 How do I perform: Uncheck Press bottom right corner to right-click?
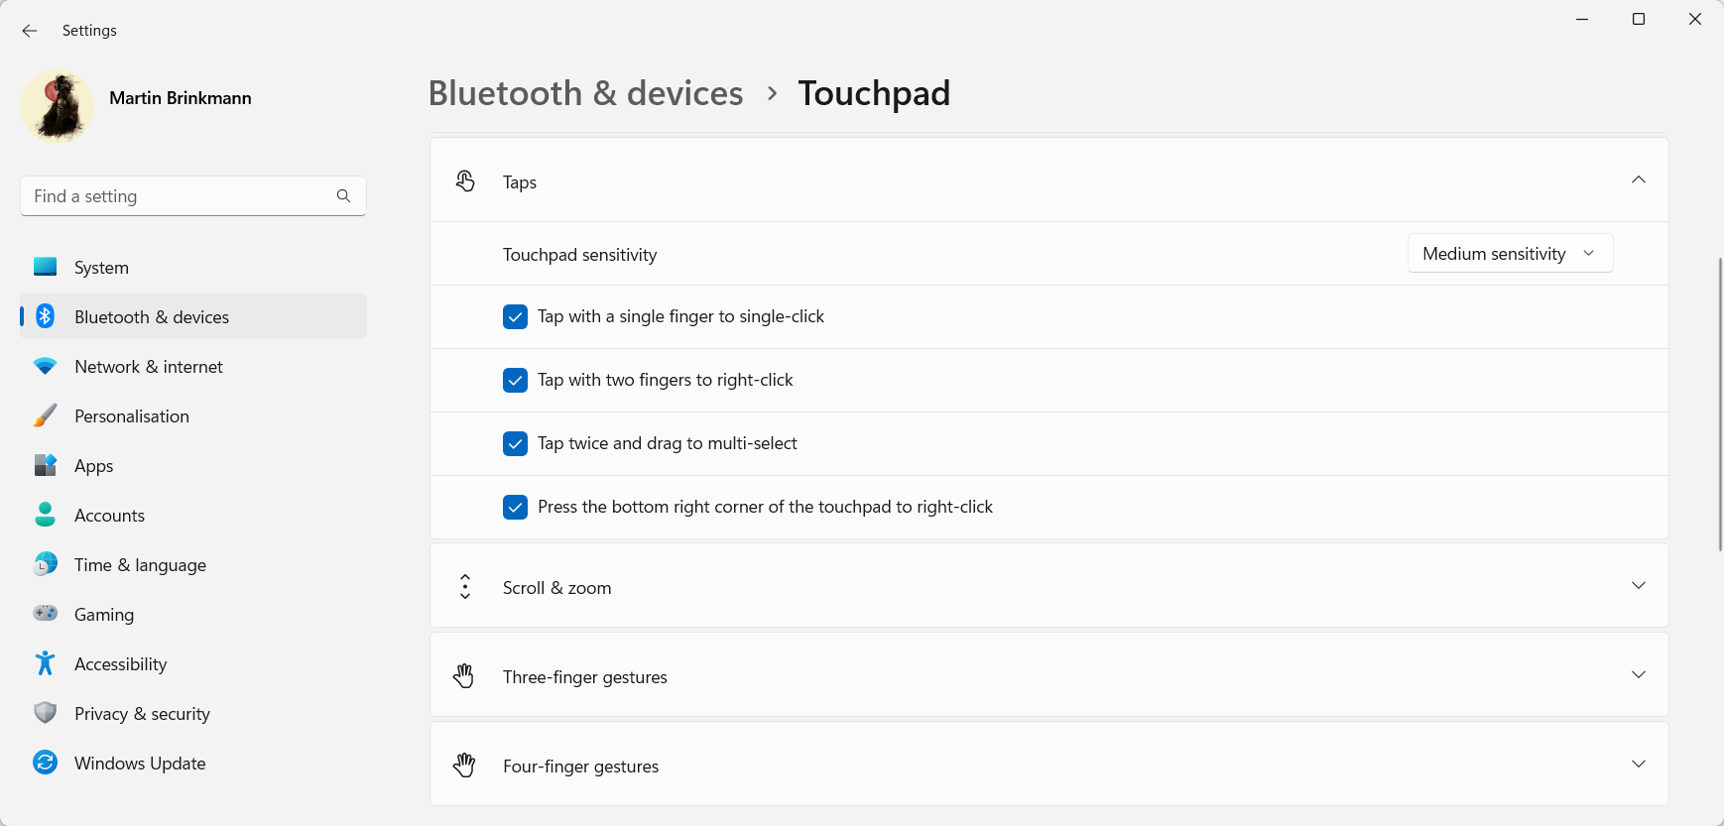click(515, 507)
